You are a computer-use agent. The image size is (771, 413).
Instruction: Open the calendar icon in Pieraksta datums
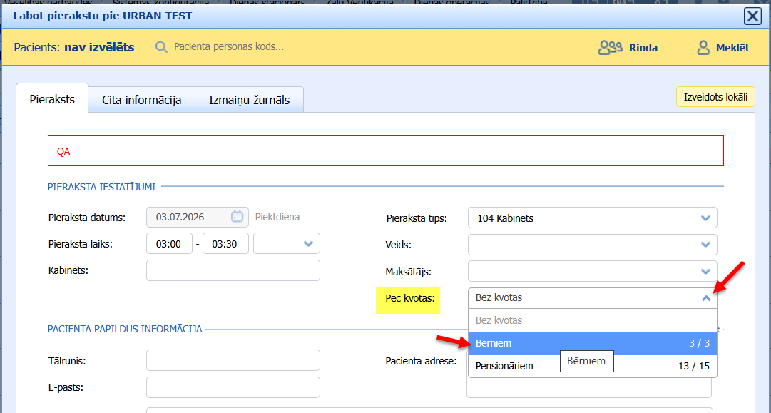[x=237, y=217]
